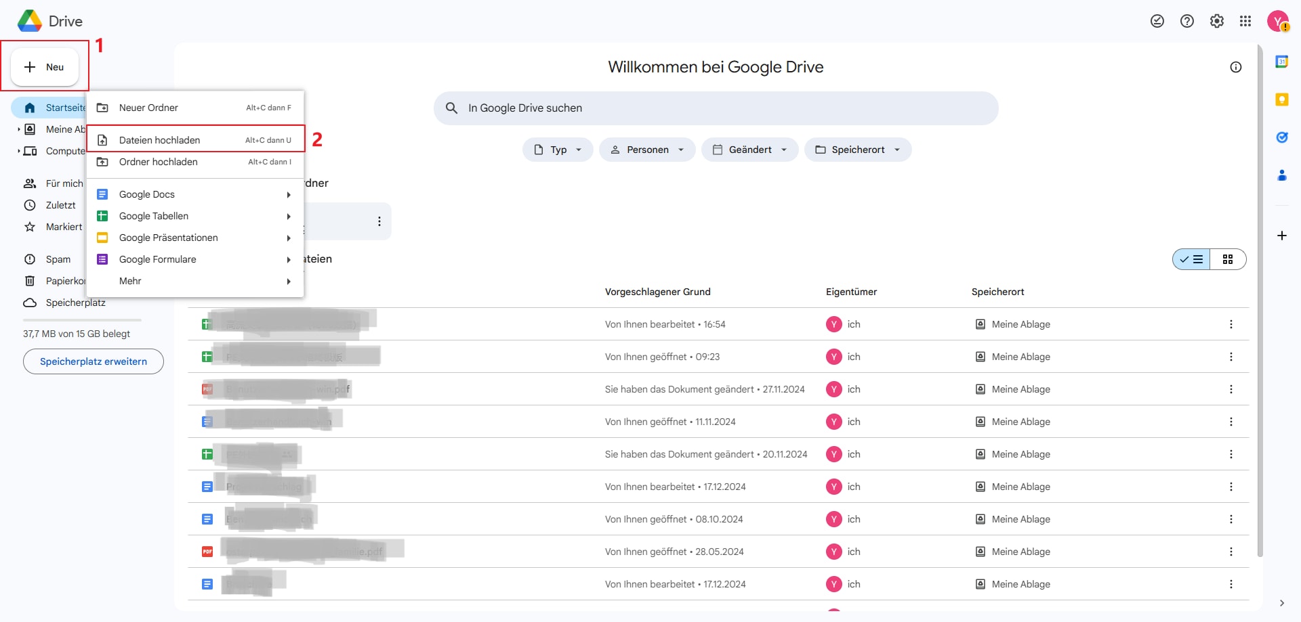Show details info icon near title
Viewport: 1301px width, 622px height.
pyautogui.click(x=1236, y=67)
